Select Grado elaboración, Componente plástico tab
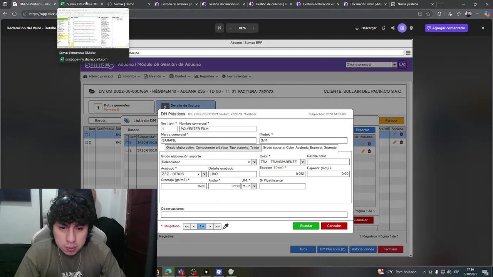Screen dimensions: 493x277 point(213,148)
